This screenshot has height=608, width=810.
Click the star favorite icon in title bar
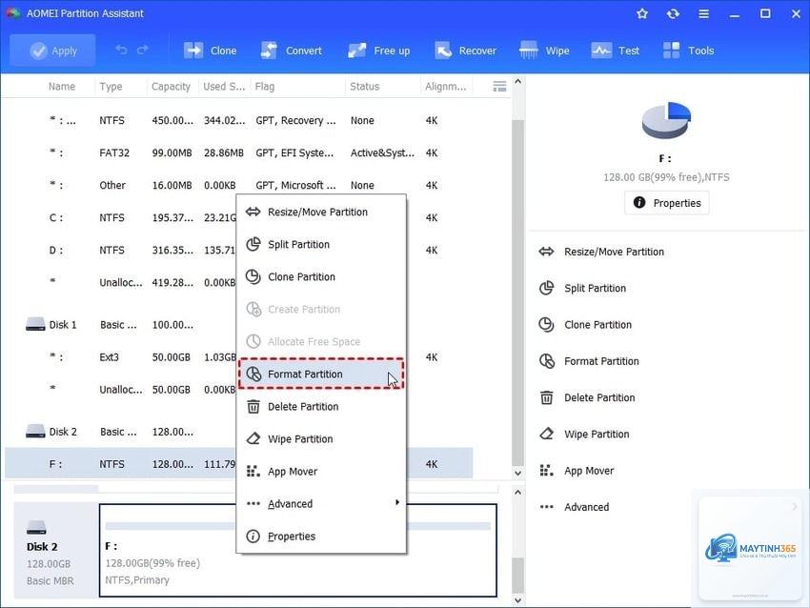642,14
